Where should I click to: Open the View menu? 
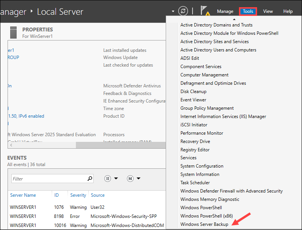268,11
